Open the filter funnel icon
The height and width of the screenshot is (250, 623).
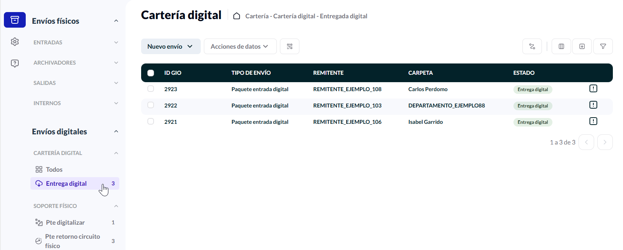tap(603, 46)
